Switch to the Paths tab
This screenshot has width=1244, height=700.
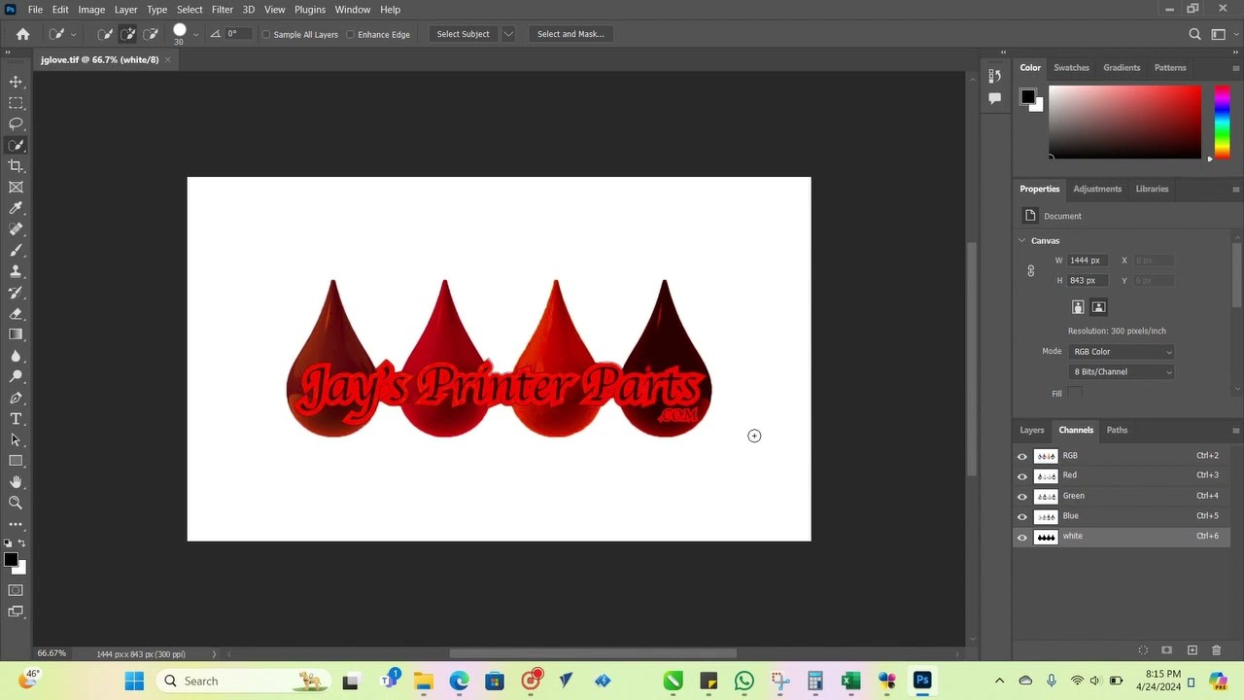point(1118,431)
